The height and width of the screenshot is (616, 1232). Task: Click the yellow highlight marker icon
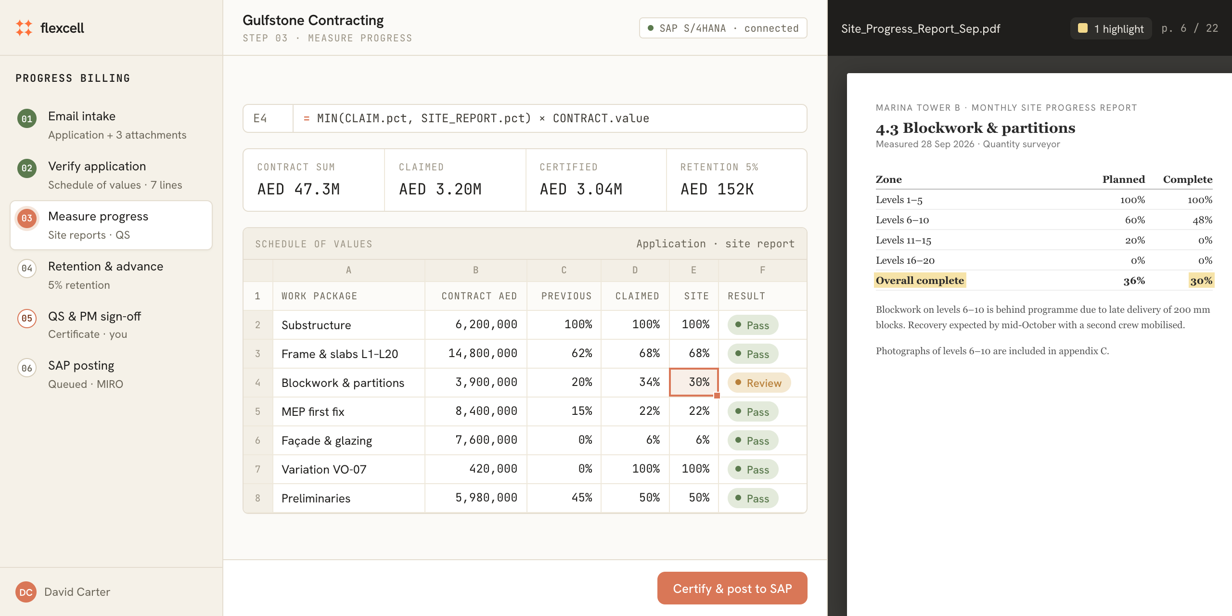point(1083,28)
